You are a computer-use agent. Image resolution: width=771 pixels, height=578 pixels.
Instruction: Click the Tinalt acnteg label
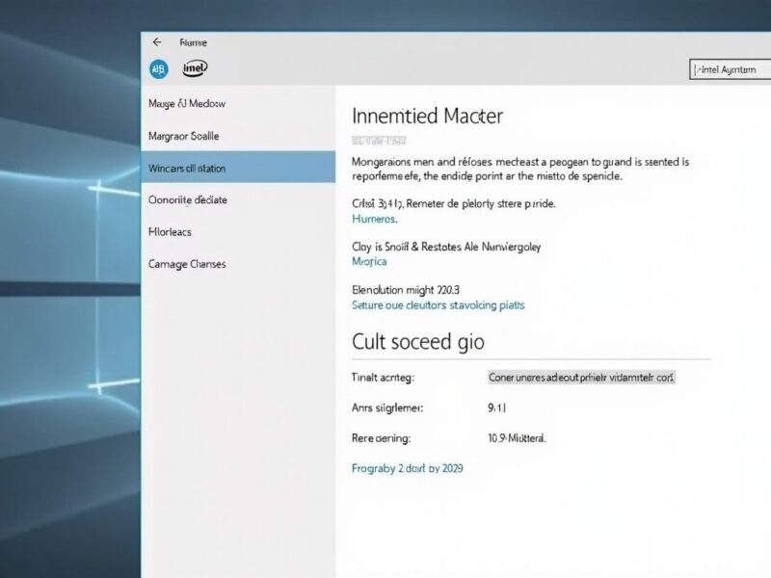click(383, 378)
